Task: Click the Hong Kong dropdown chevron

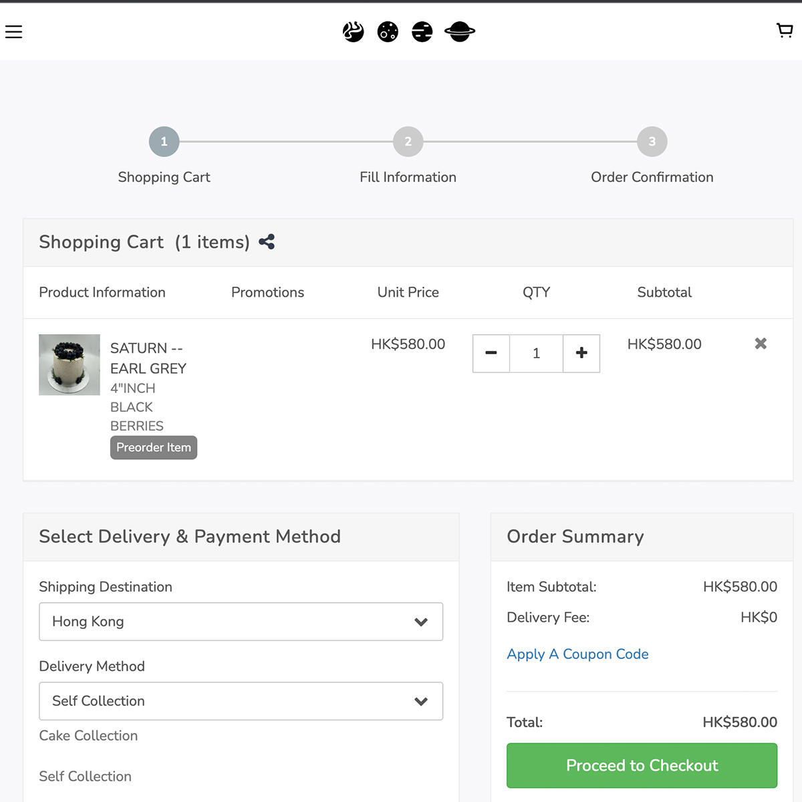Action: click(421, 622)
